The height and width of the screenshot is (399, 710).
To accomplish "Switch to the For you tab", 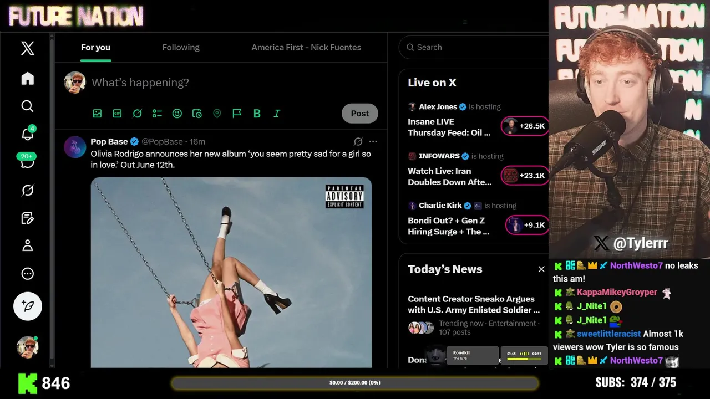I will pos(95,48).
